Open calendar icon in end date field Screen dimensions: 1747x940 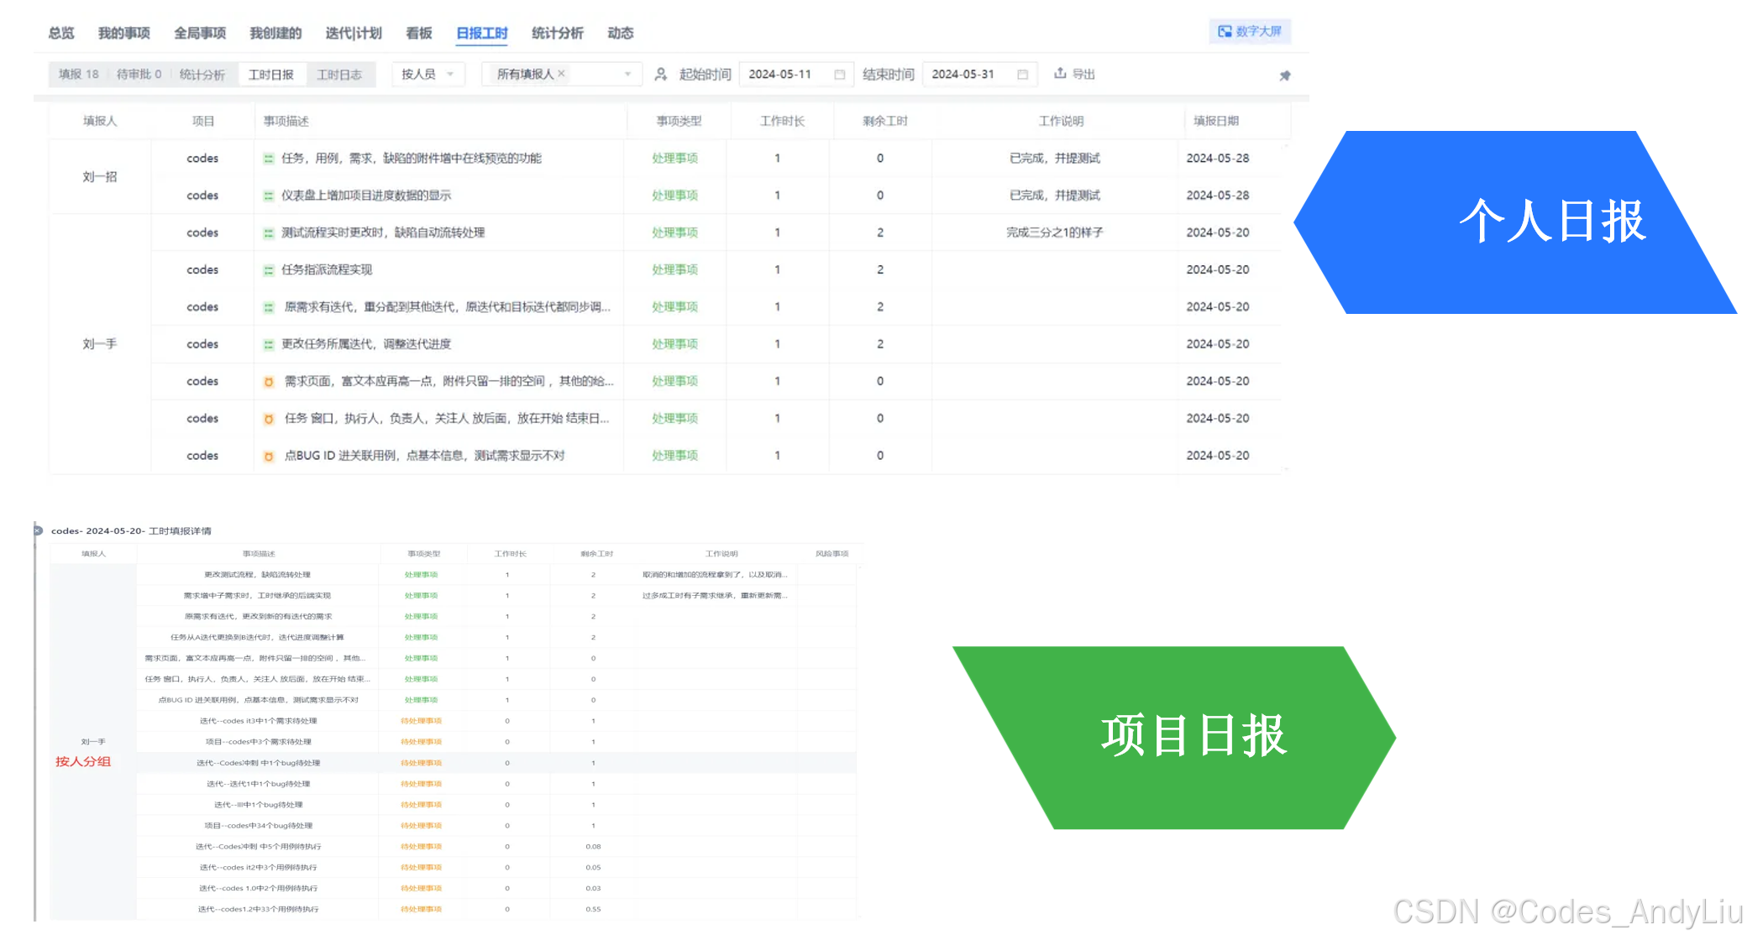click(1022, 74)
